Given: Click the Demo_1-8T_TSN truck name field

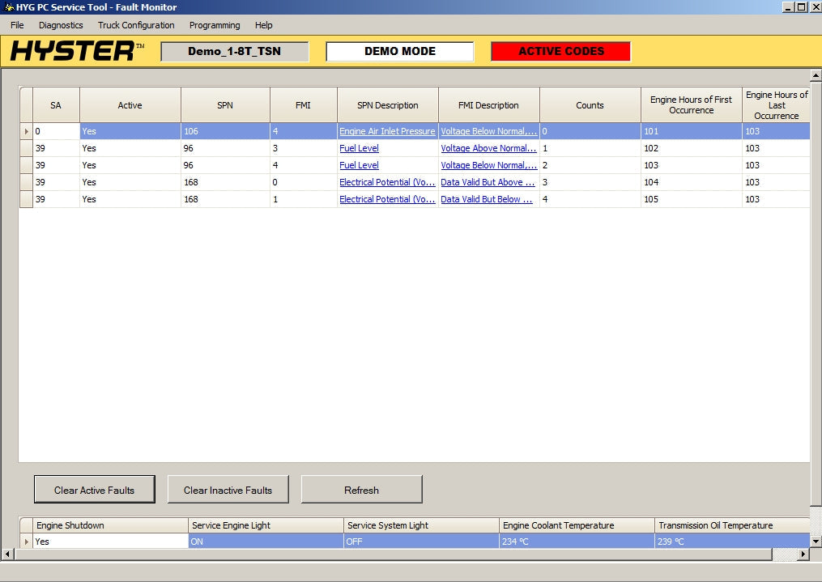Looking at the screenshot, I should click(x=234, y=51).
